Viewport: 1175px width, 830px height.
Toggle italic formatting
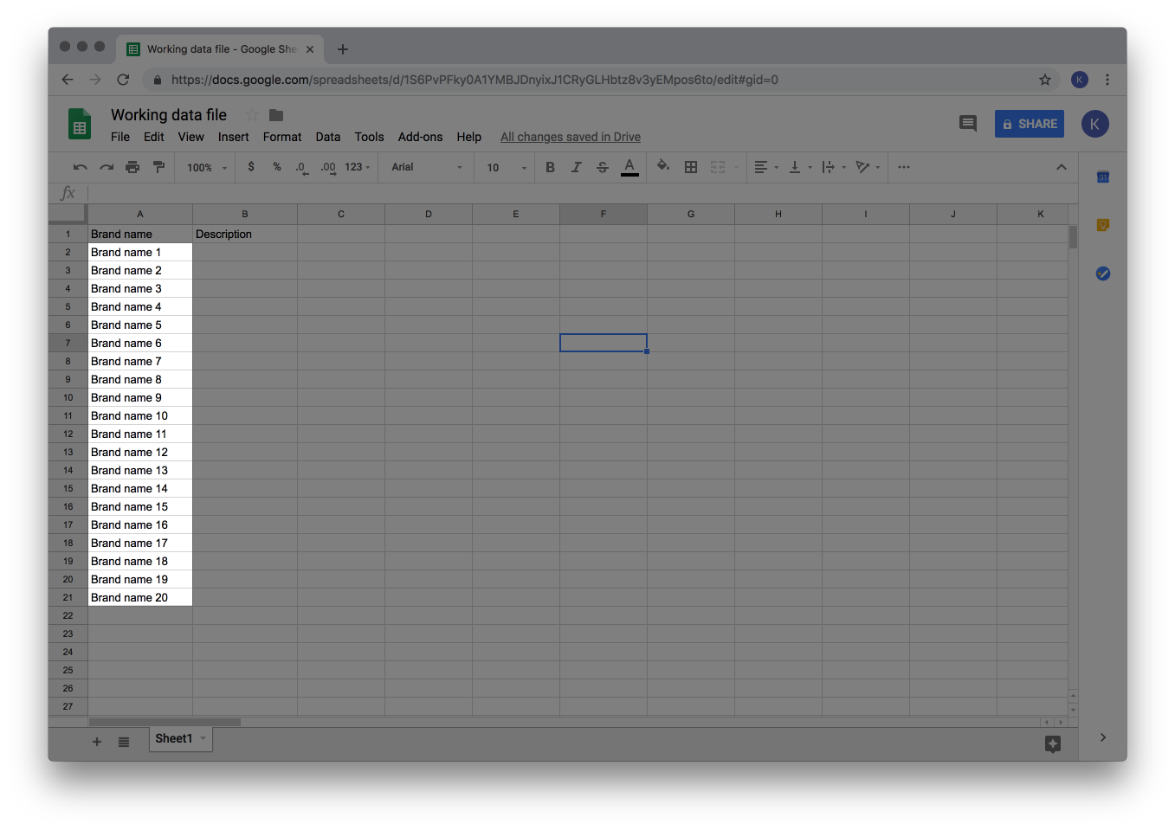tap(576, 167)
